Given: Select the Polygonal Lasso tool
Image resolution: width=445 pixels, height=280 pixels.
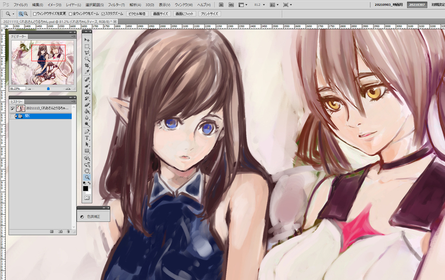Looking at the screenshot, I should tap(87, 52).
